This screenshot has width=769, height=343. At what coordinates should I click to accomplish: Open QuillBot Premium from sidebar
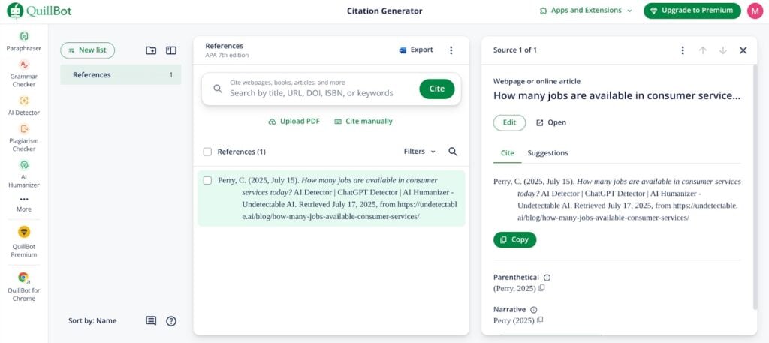(x=23, y=242)
